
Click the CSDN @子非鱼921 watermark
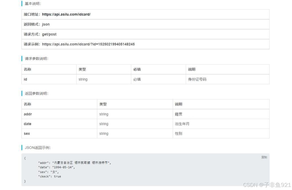(267, 185)
